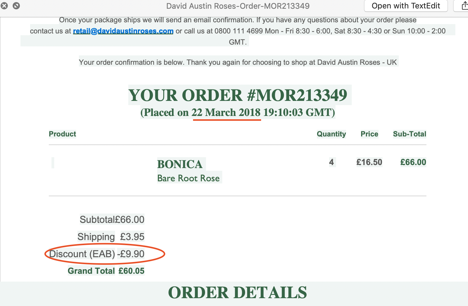Click the share icon in title bar
Screen dimensions: 468x306
[x=464, y=6]
